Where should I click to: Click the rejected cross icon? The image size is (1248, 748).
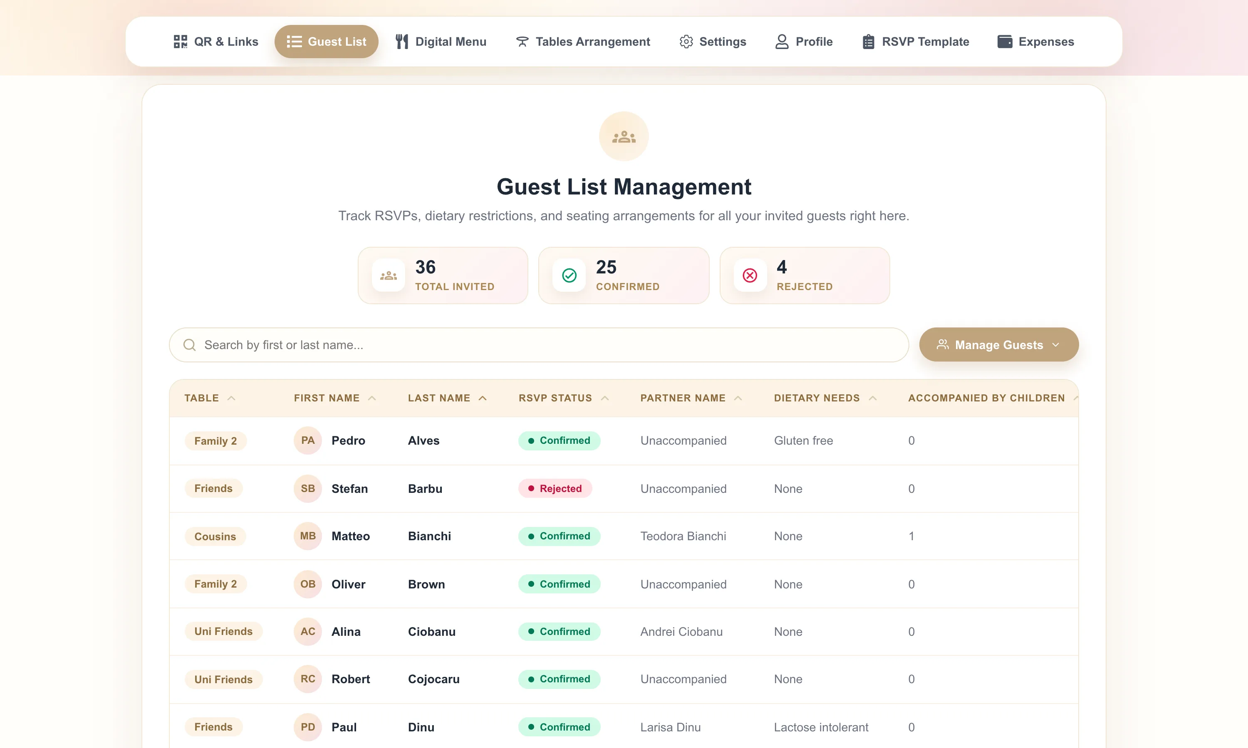coord(750,275)
